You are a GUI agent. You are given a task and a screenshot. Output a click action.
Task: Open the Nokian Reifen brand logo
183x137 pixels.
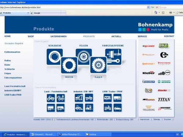click(x=164, y=81)
